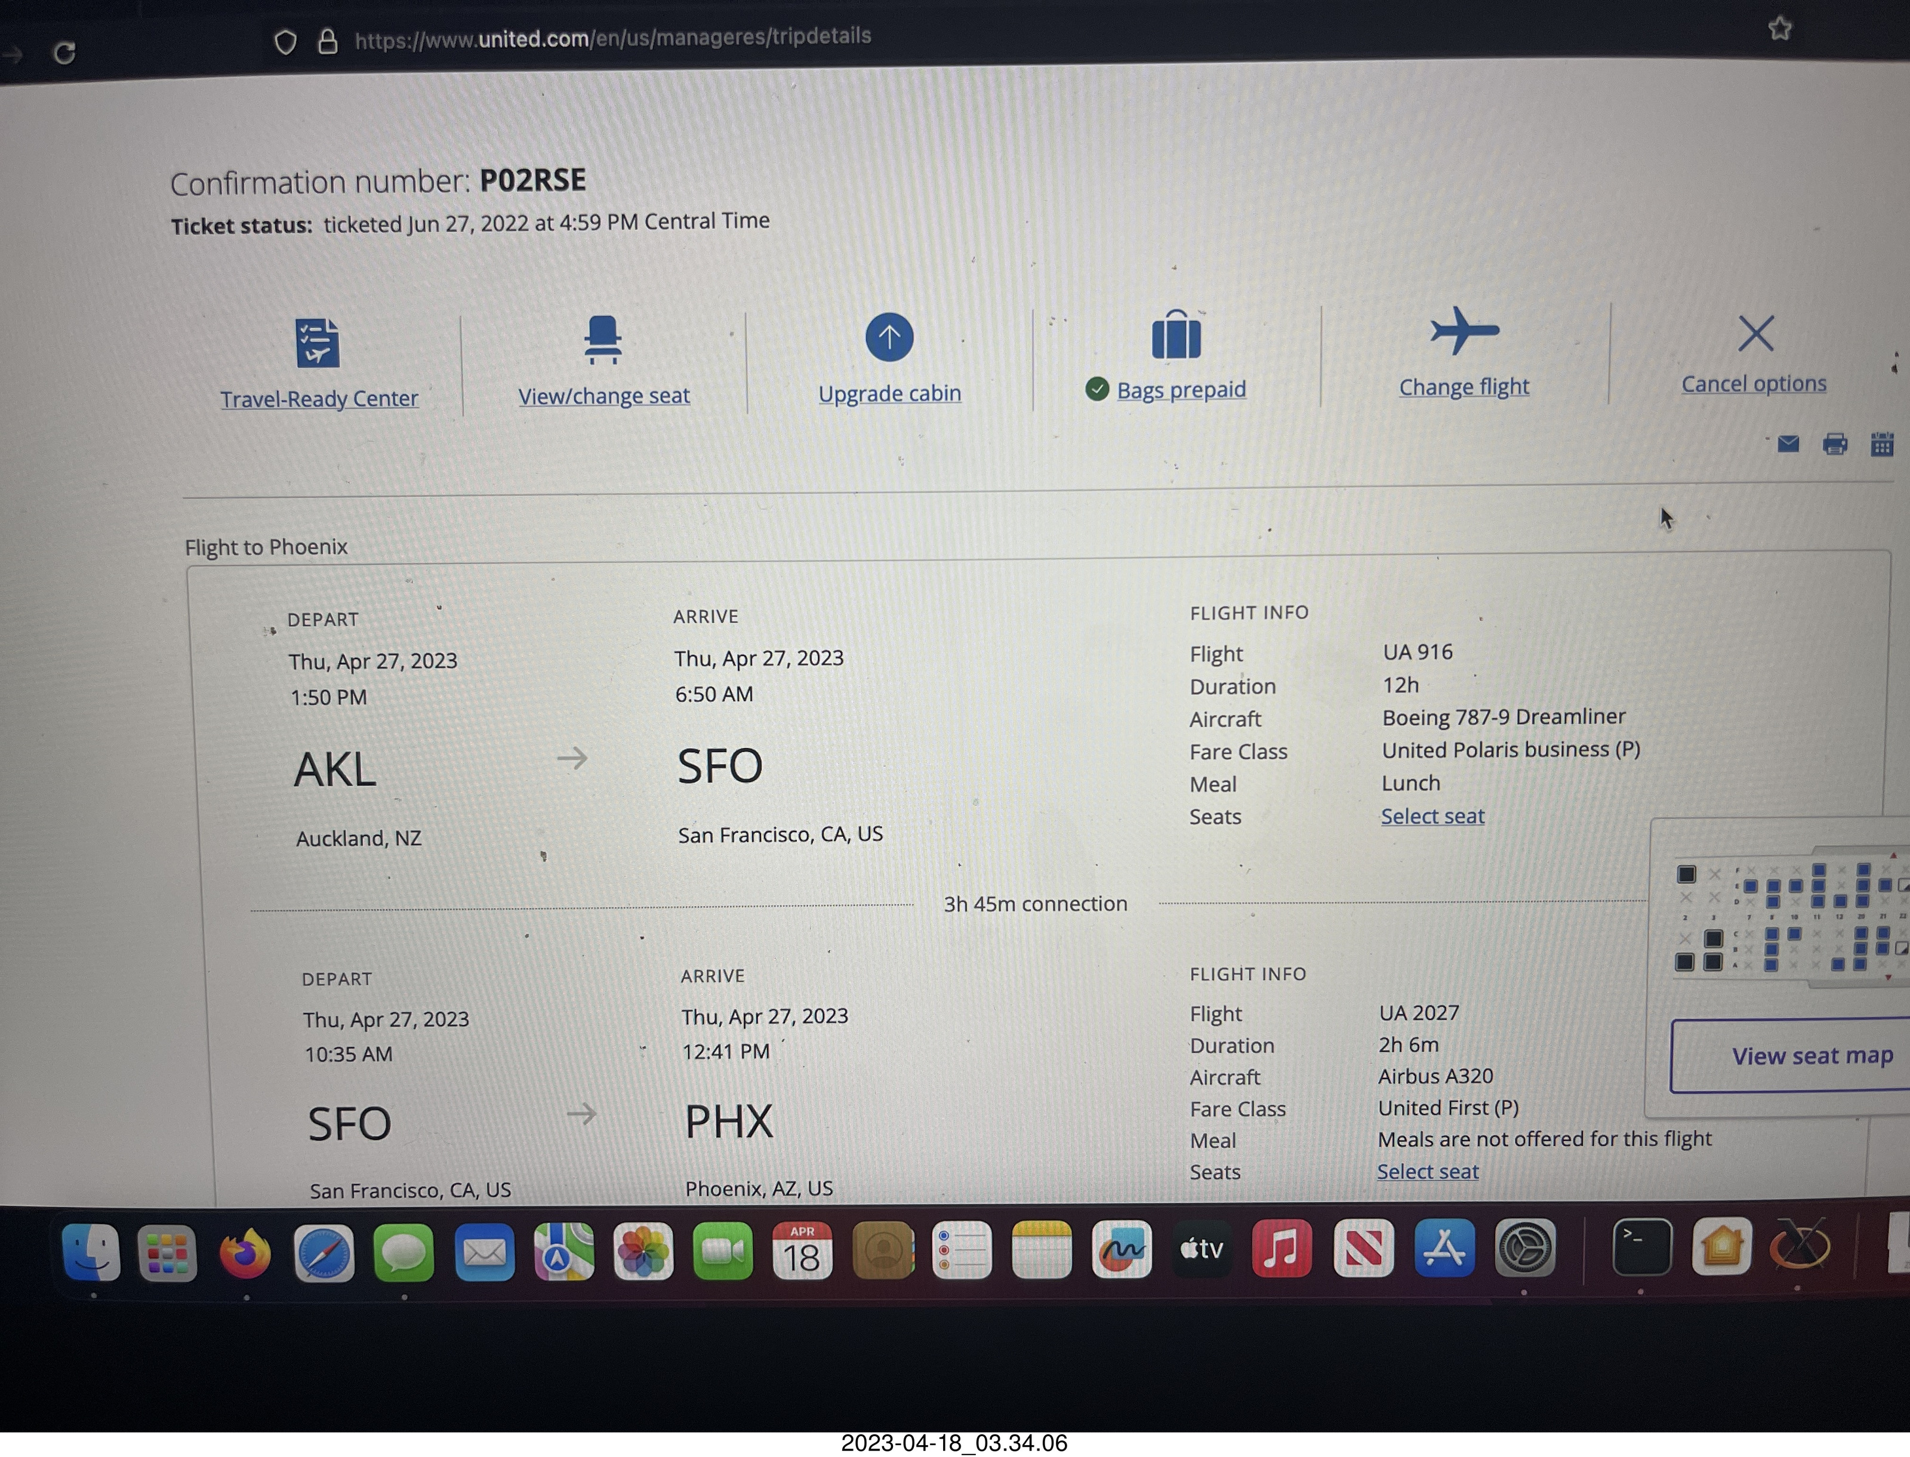This screenshot has height=1457, width=1910.
Task: Click the X icon for Cancel options
Action: point(1755,333)
